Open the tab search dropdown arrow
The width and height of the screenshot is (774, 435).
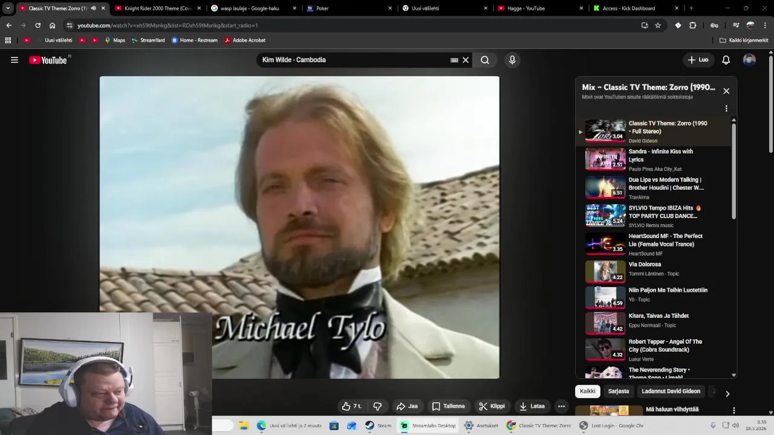click(8, 8)
